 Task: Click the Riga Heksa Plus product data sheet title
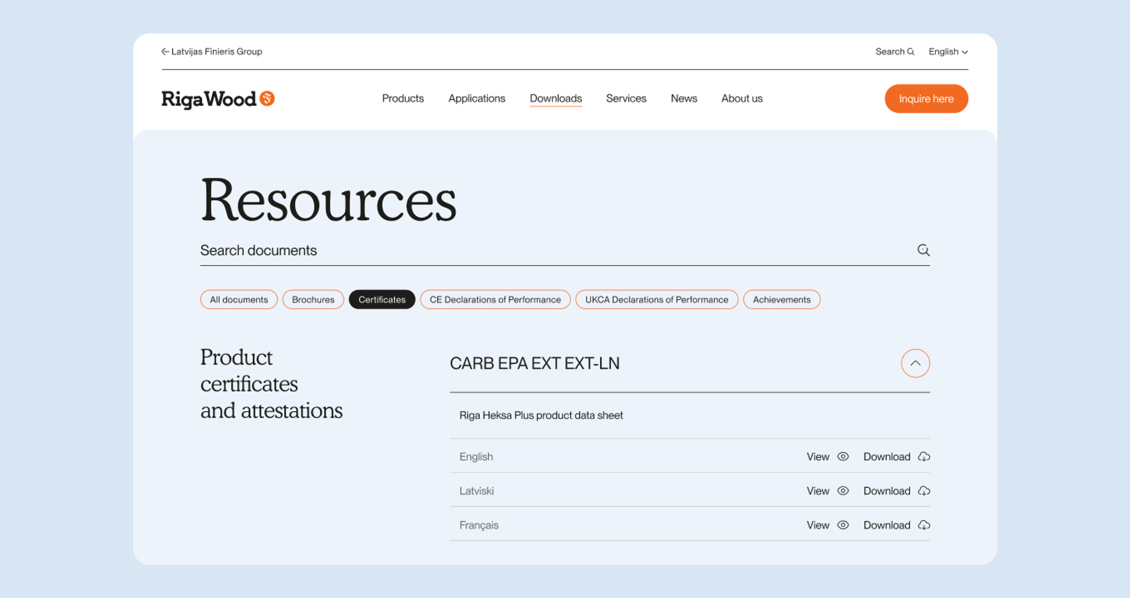pos(541,415)
